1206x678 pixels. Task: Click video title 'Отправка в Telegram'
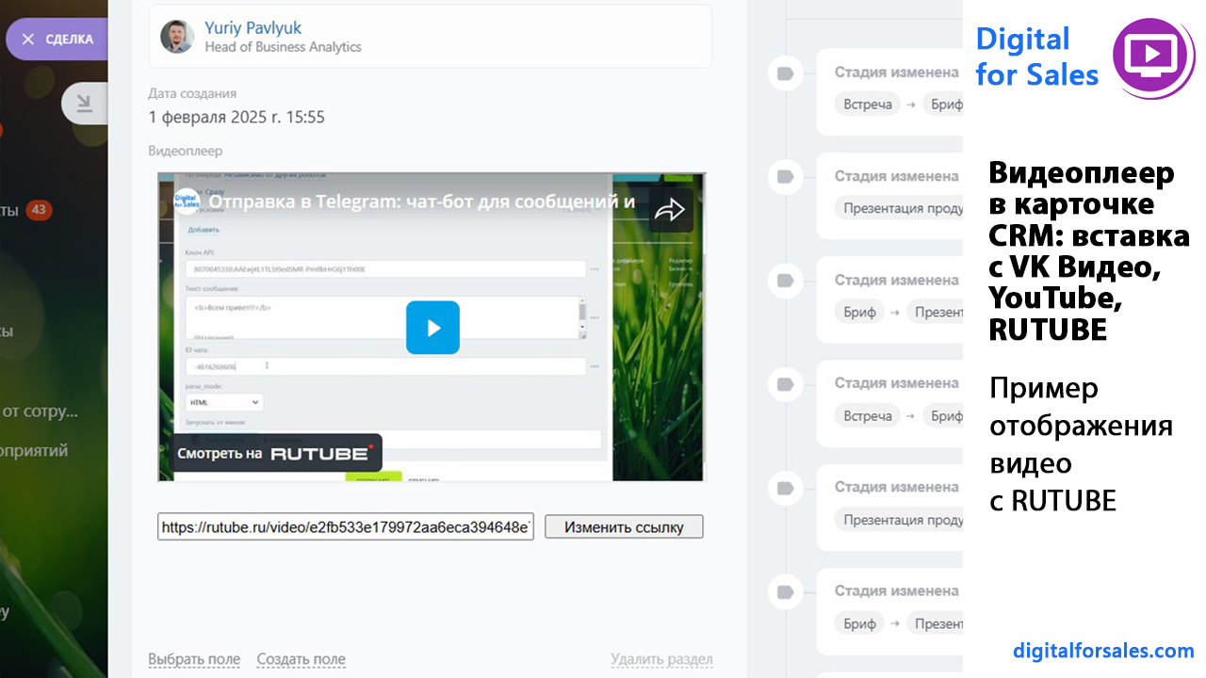click(422, 202)
